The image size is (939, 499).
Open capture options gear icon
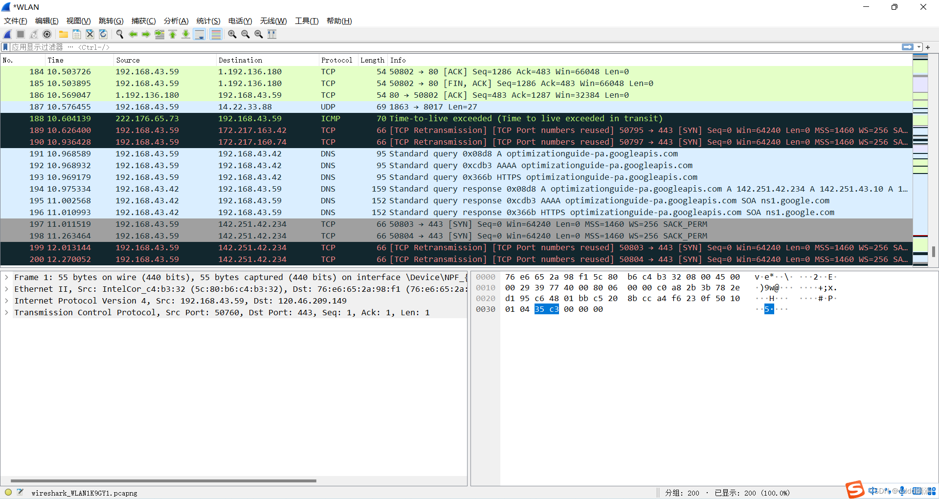pyautogui.click(x=47, y=34)
